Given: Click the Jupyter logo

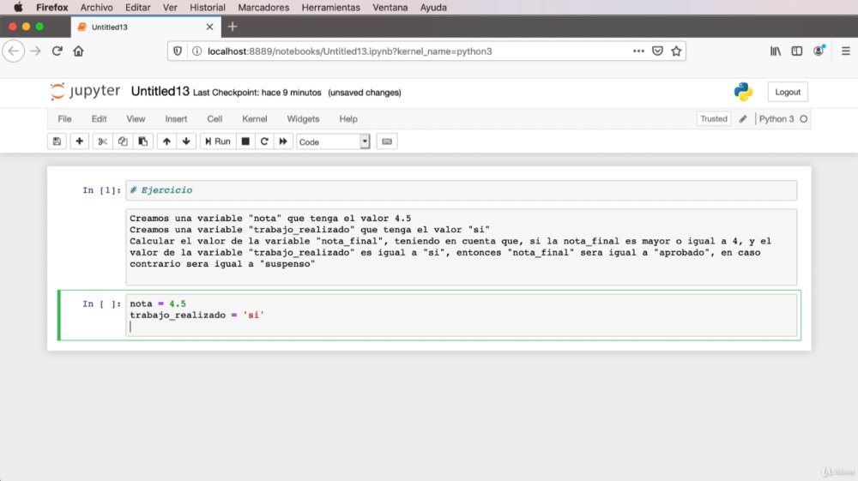Looking at the screenshot, I should tap(85, 91).
